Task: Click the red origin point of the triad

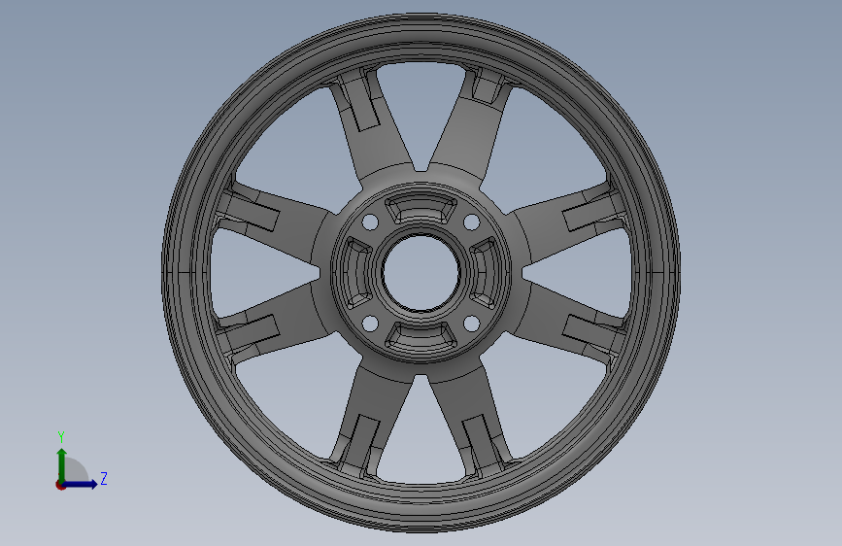Action: [x=60, y=485]
